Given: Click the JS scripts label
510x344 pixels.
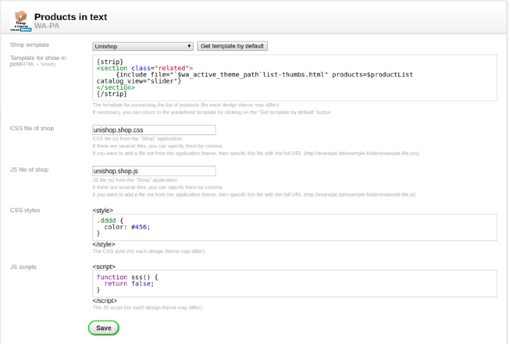Looking at the screenshot, I should point(23,267).
